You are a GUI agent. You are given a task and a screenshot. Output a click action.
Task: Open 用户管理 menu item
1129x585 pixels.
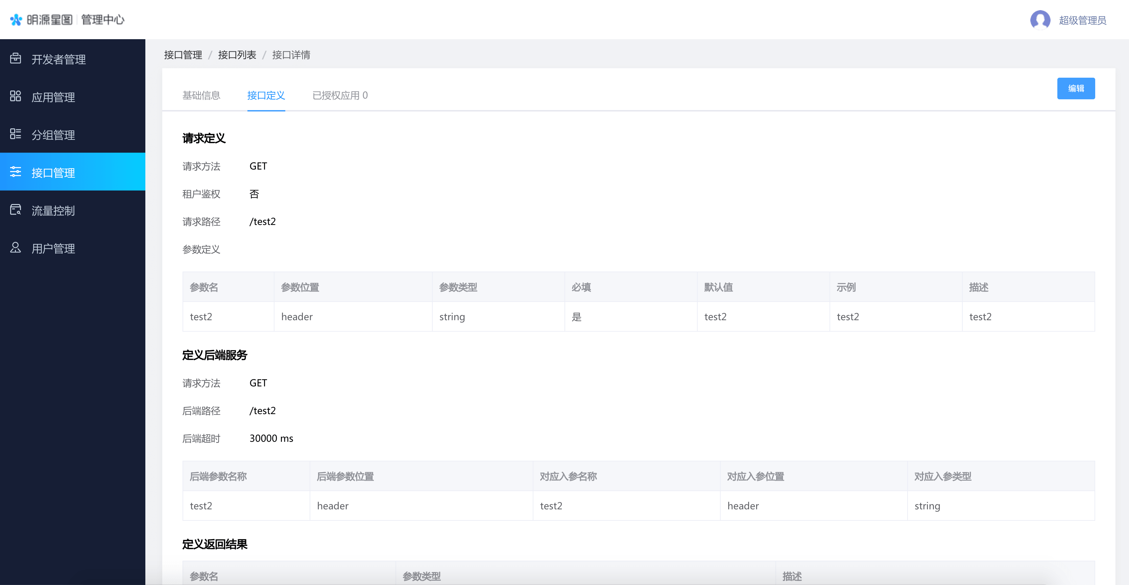[x=53, y=248]
